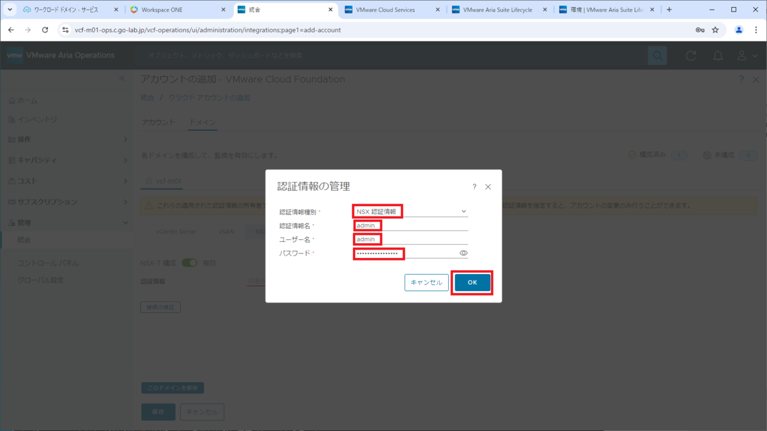The width and height of the screenshot is (767, 431).
Task: Click the blue search magnifier icon
Action: click(657, 56)
